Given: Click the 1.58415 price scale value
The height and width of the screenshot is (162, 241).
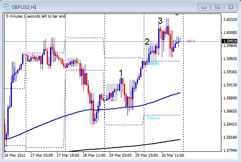Looking at the screenshot, I should coord(230,124).
